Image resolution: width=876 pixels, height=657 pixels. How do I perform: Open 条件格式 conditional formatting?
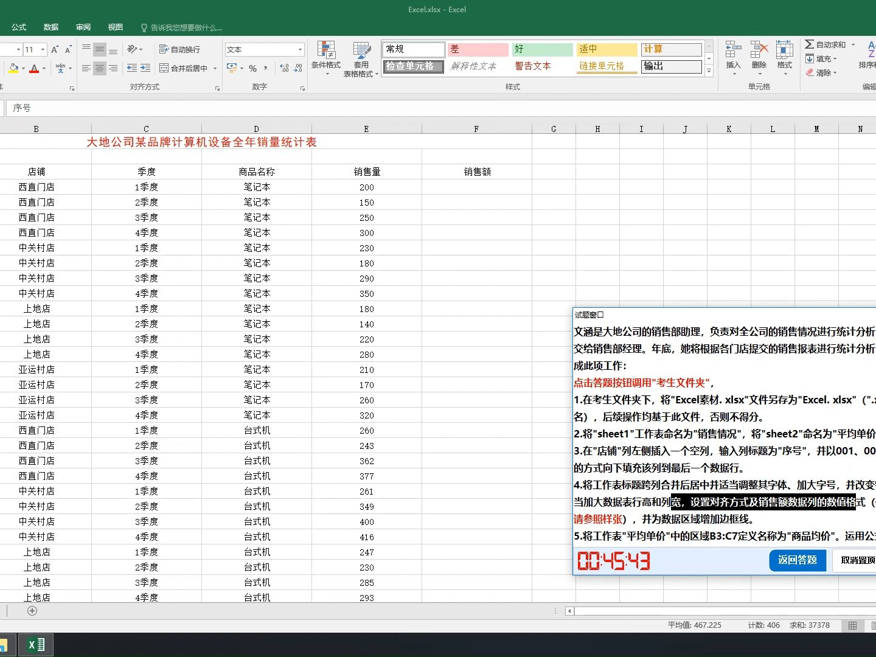[326, 59]
